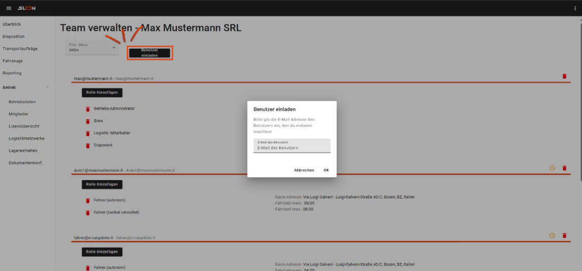
Task: Delete the Disponent role
Action: 87,146
